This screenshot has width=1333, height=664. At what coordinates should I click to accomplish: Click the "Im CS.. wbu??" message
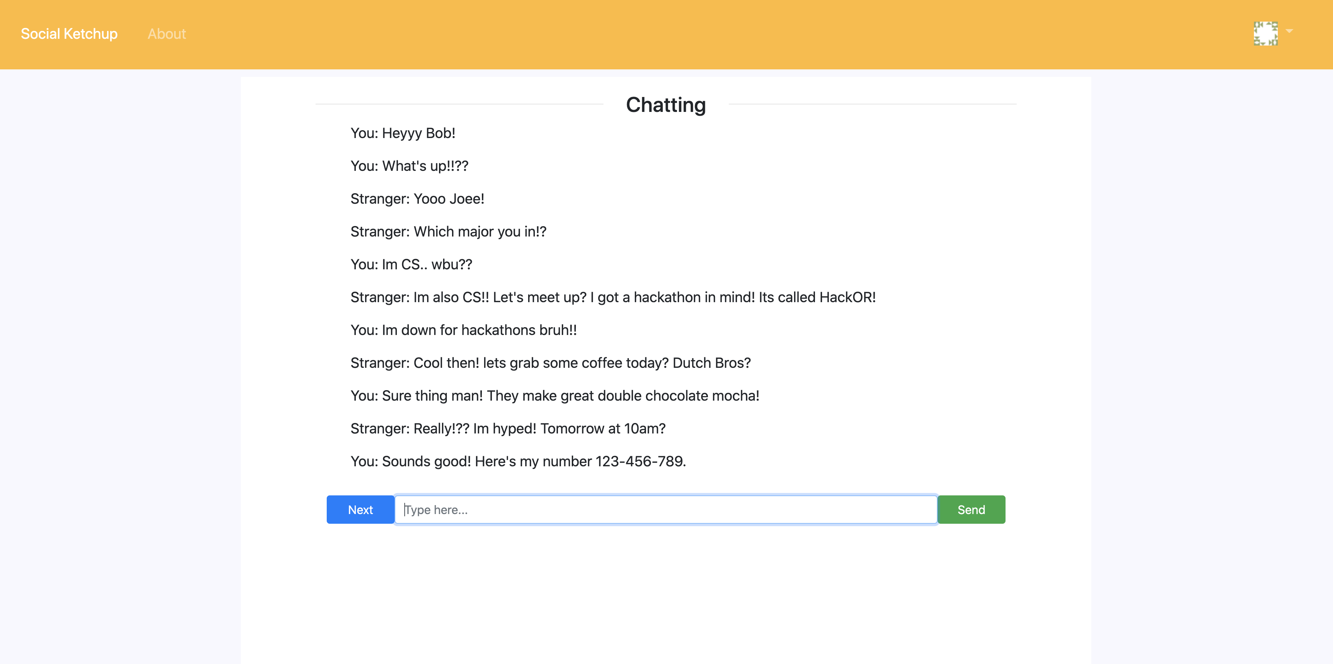[411, 265]
